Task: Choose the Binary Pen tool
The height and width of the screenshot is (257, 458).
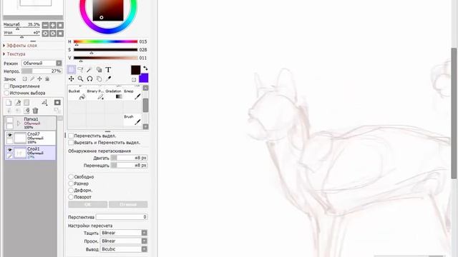Action: click(95, 94)
